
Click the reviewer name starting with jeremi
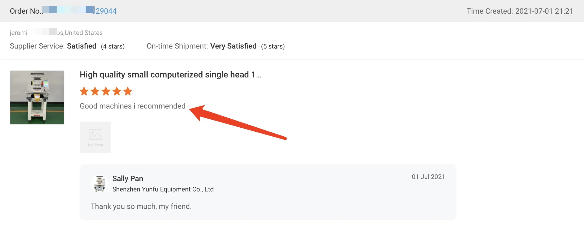coord(19,33)
